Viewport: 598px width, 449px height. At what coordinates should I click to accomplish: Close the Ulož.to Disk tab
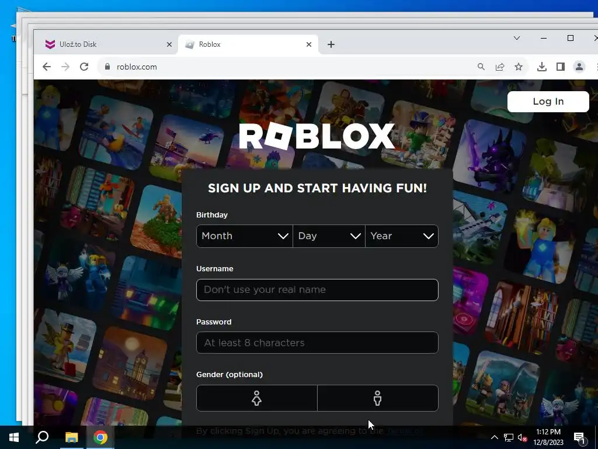point(169,44)
